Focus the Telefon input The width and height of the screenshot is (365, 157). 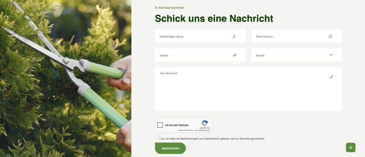200,55
